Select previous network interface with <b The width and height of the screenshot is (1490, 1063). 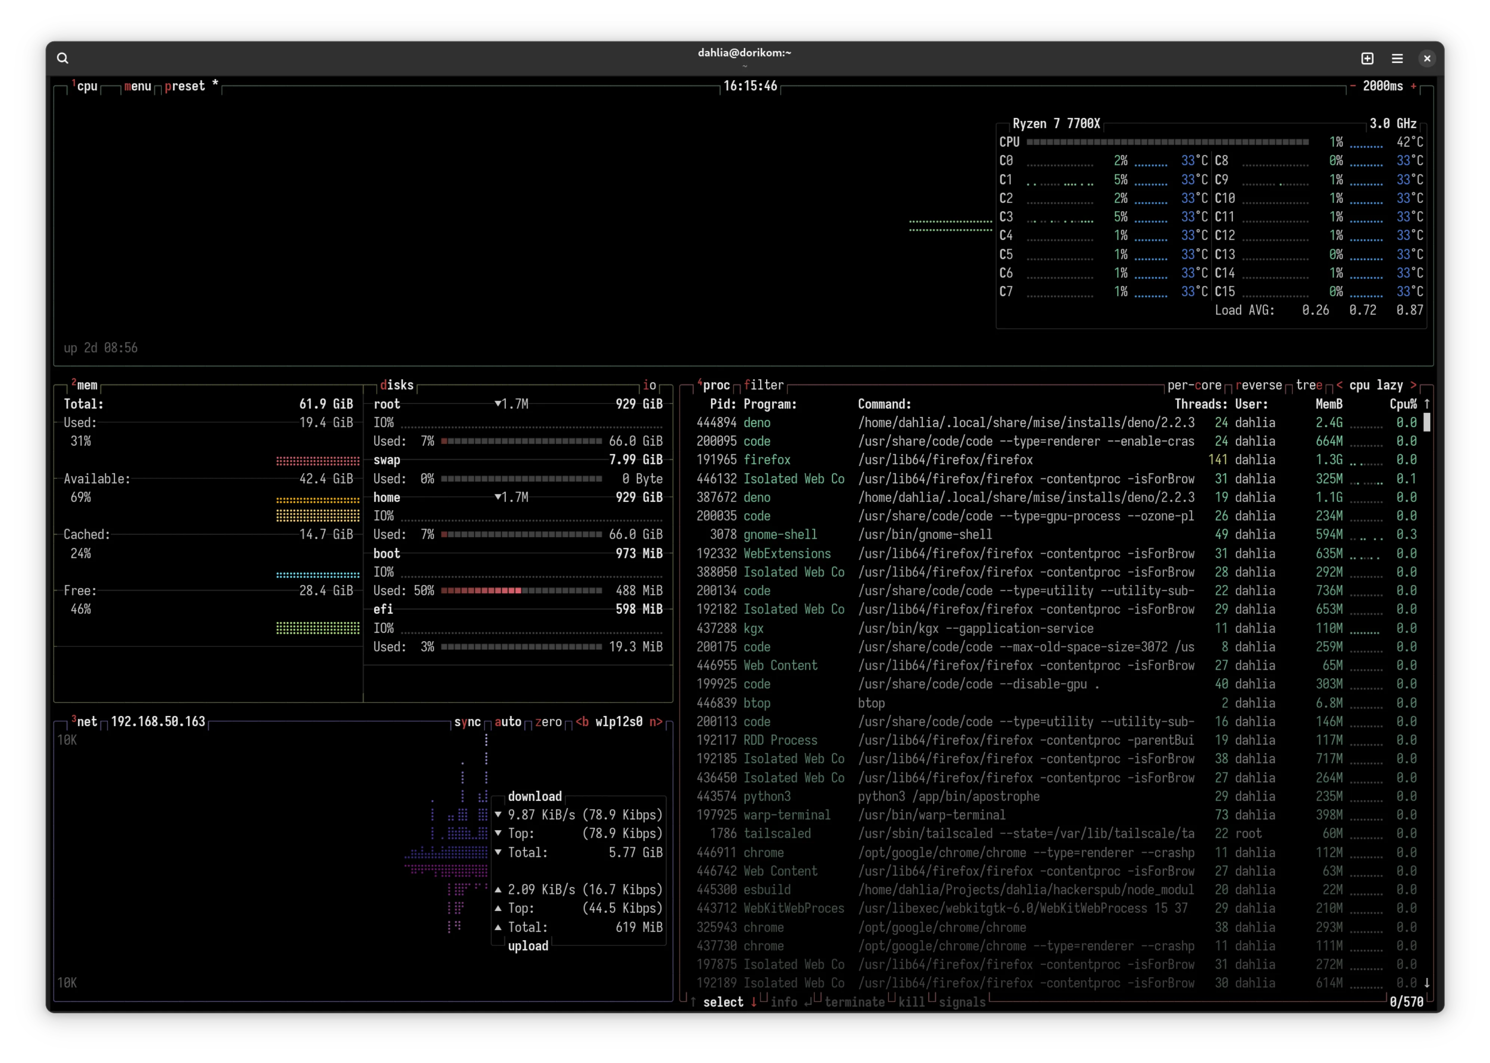pos(582,721)
